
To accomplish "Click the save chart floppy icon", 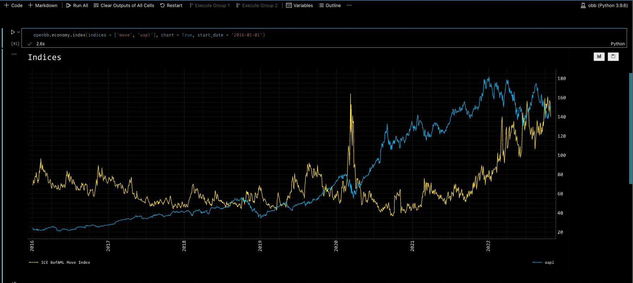I will 613,57.
